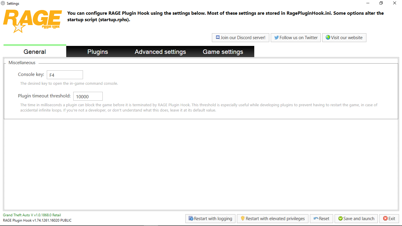Click the "Console key:" label
Image resolution: width=402 pixels, height=226 pixels.
pyautogui.click(x=31, y=74)
